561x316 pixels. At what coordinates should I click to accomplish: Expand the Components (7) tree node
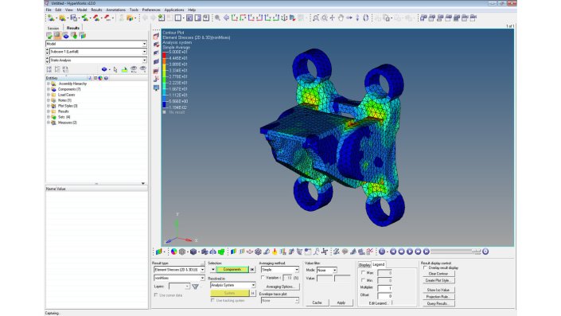49,89
